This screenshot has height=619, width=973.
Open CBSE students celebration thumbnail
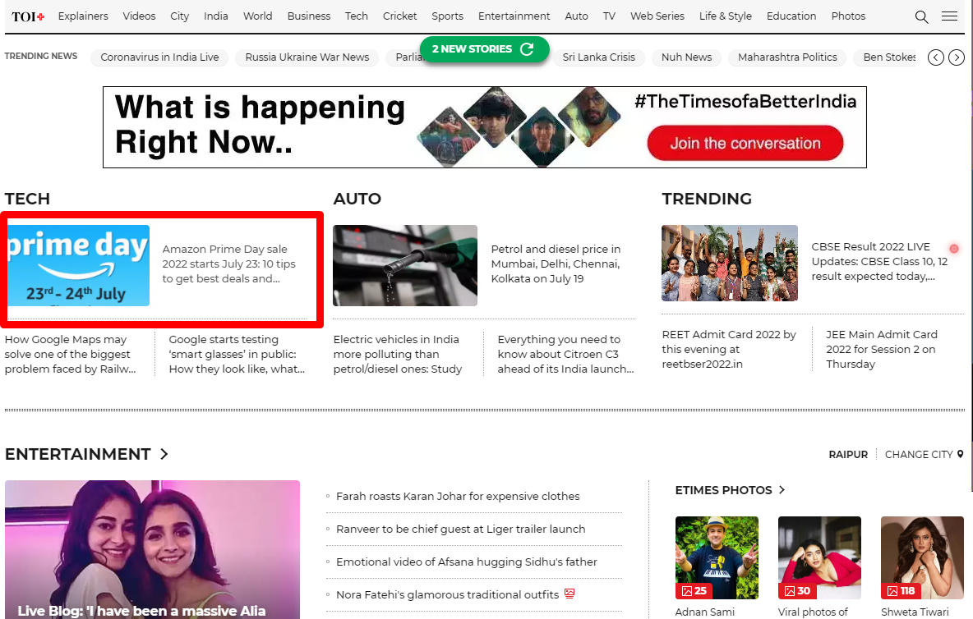coord(730,264)
